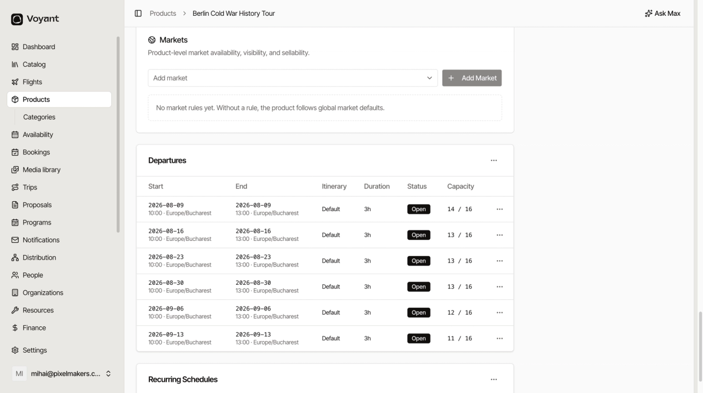Navigate to Finance section
This screenshot has width=703, height=393.
[59, 327]
